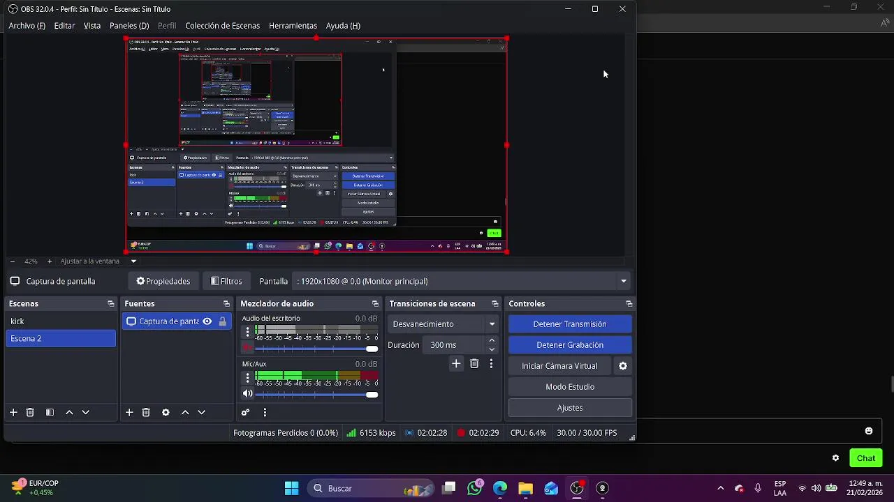Toggle visibility eye of Captura de pantalla source
894x502 pixels.
pyautogui.click(x=207, y=321)
